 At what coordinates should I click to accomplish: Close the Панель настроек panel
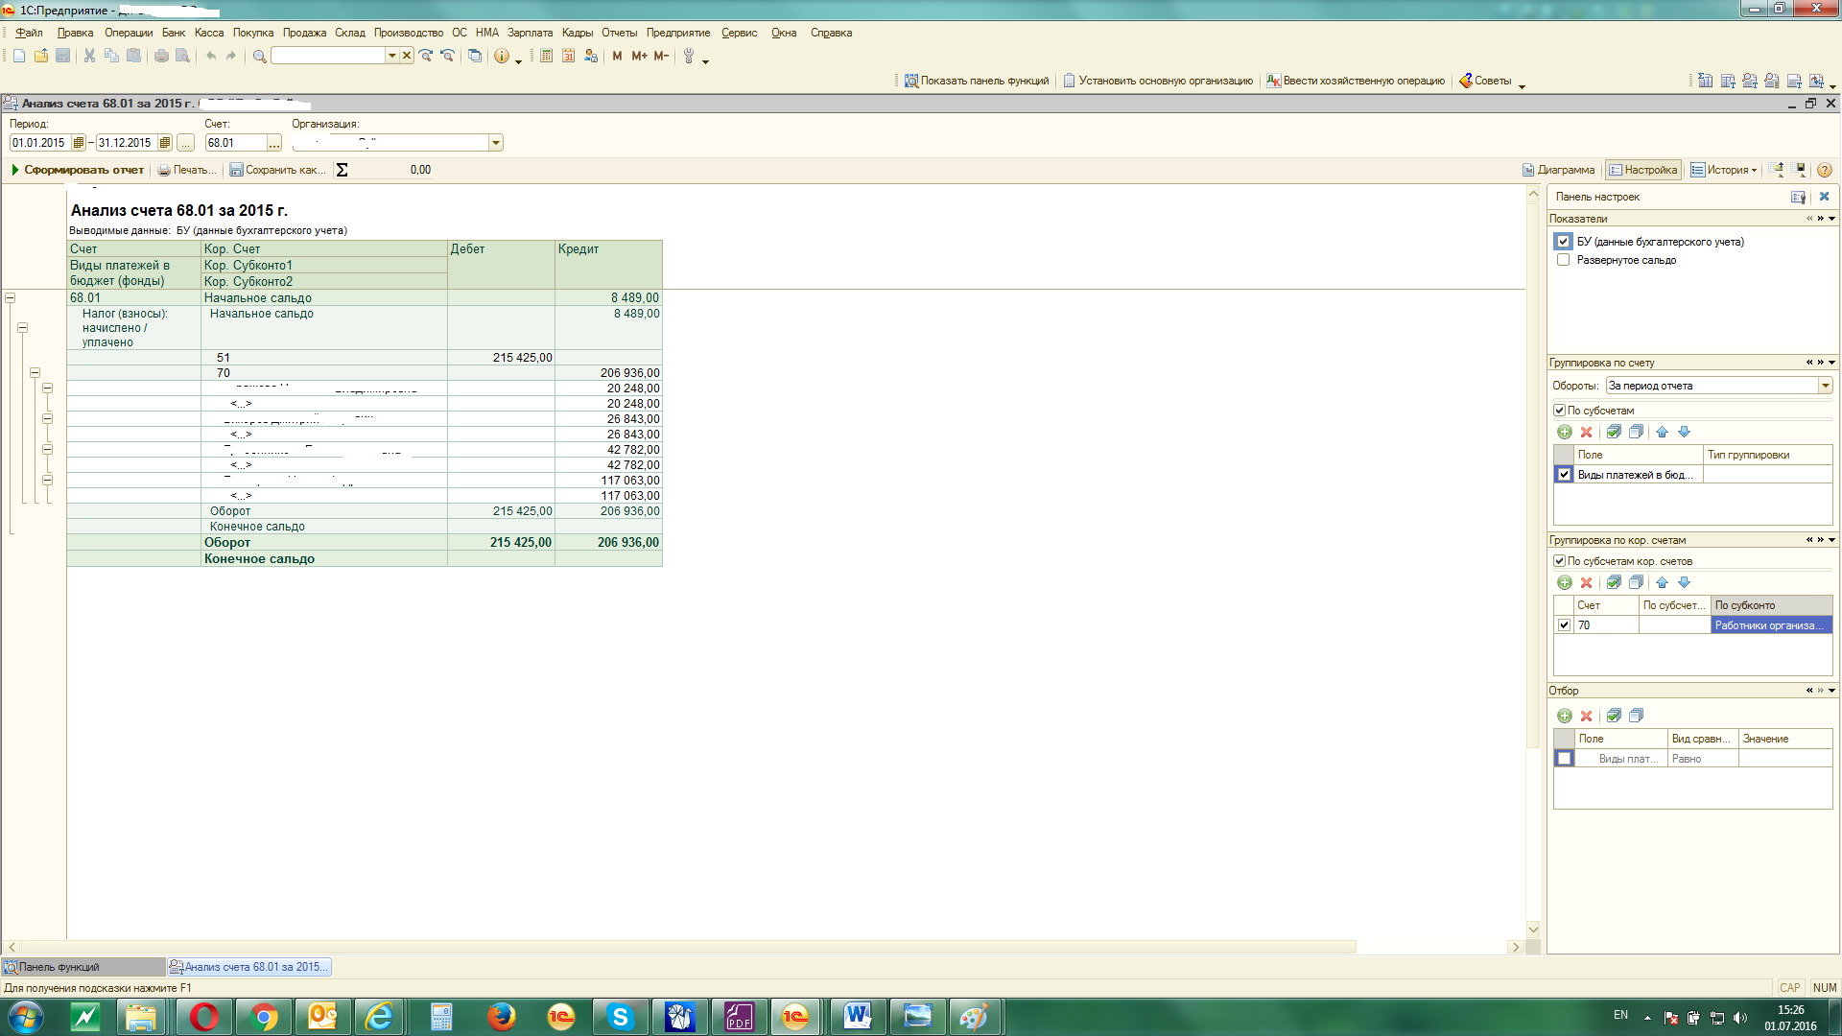pyautogui.click(x=1824, y=197)
